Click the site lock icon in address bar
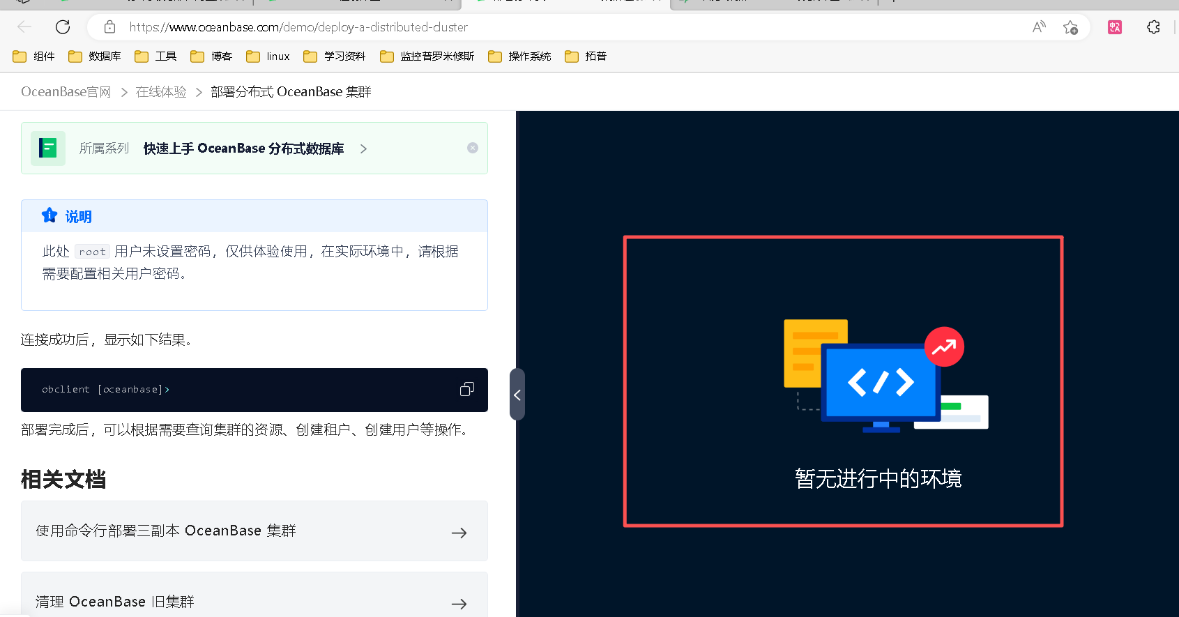The width and height of the screenshot is (1179, 617). tap(109, 27)
